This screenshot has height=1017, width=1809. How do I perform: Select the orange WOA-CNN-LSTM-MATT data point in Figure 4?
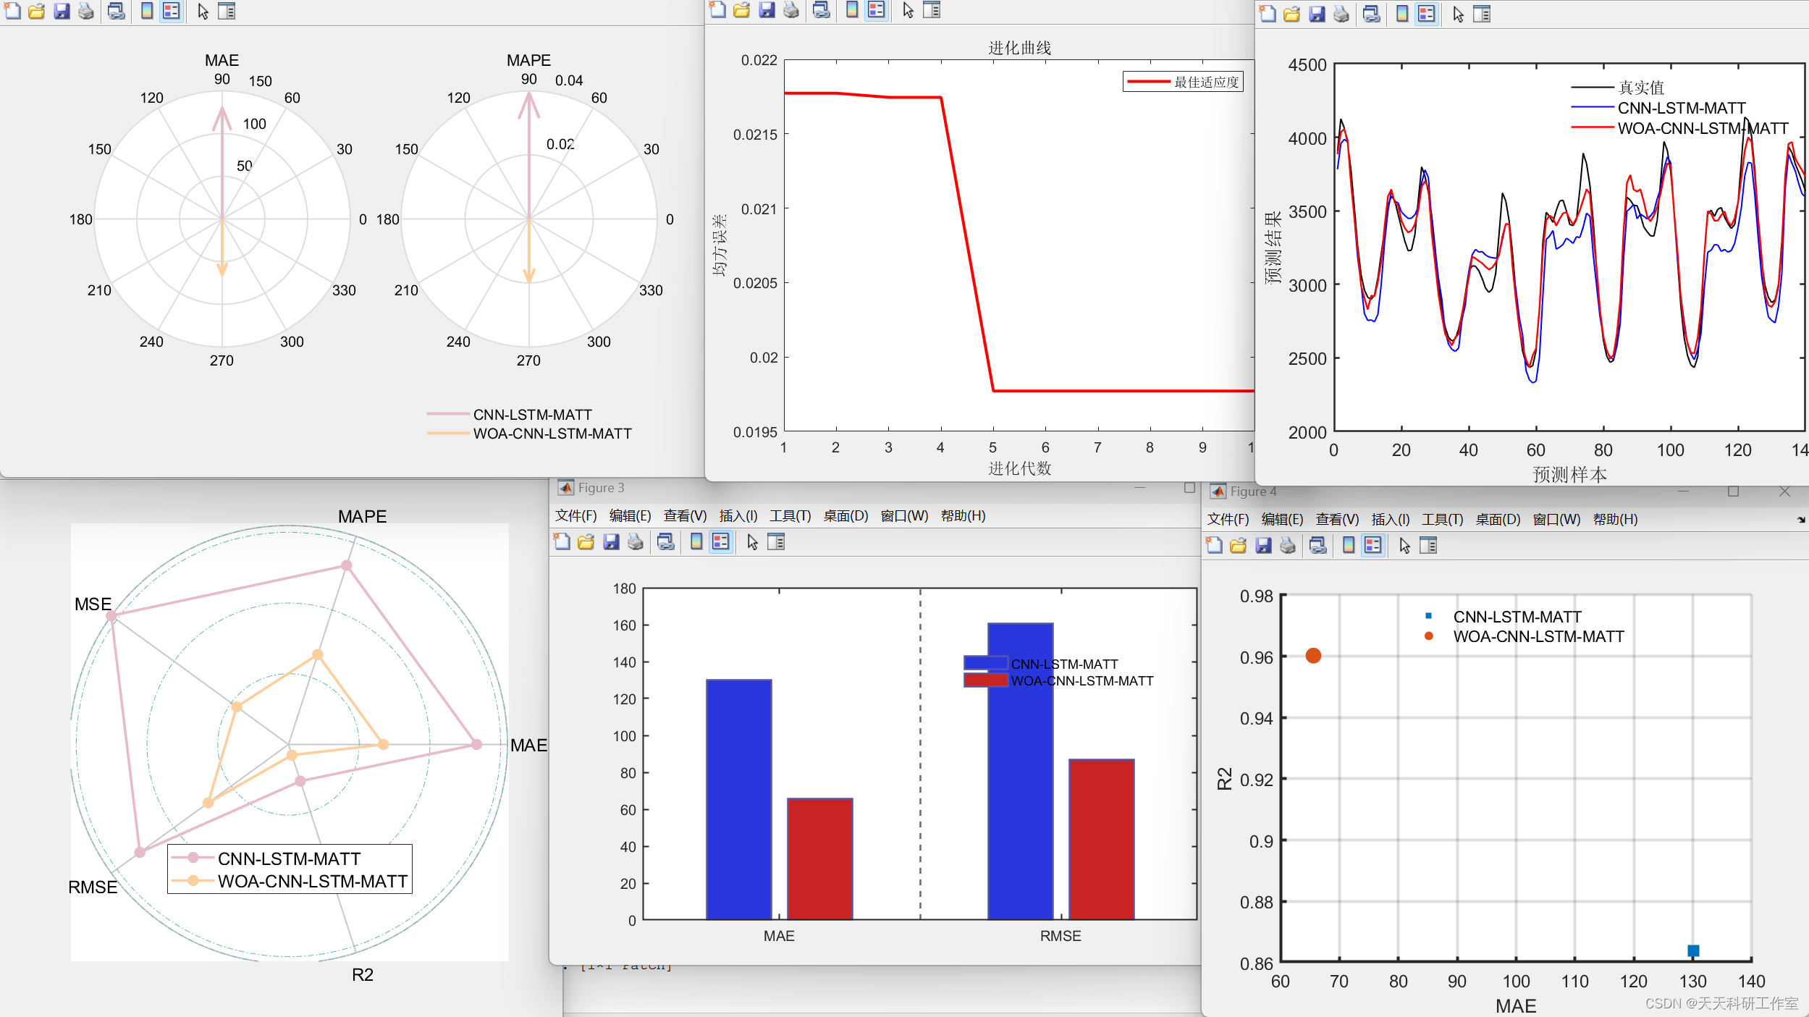[x=1313, y=656]
